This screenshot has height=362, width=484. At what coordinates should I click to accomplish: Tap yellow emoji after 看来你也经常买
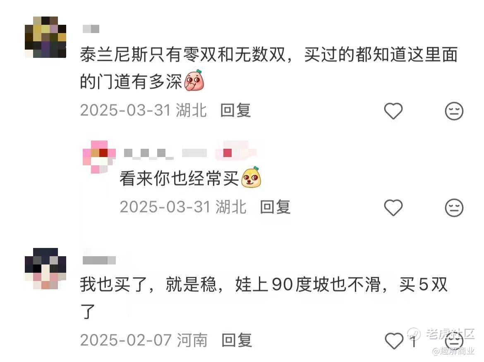click(251, 177)
